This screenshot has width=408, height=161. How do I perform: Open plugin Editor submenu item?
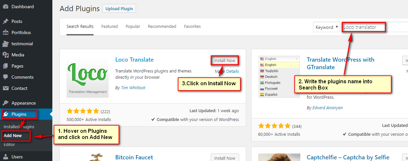point(9,144)
